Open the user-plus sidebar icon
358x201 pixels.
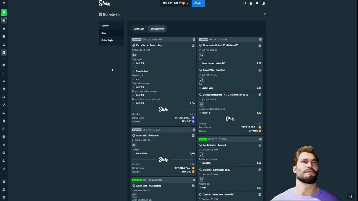tap(4, 190)
